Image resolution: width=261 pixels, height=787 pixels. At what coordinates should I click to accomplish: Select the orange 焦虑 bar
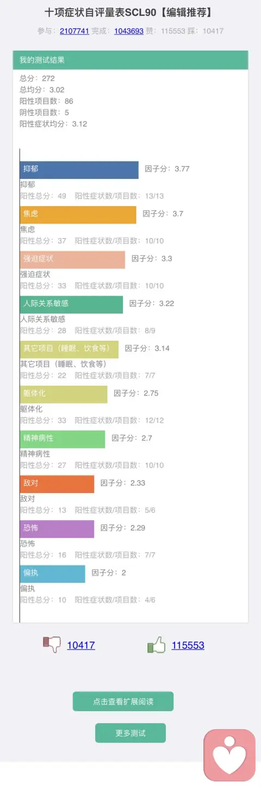(78, 214)
